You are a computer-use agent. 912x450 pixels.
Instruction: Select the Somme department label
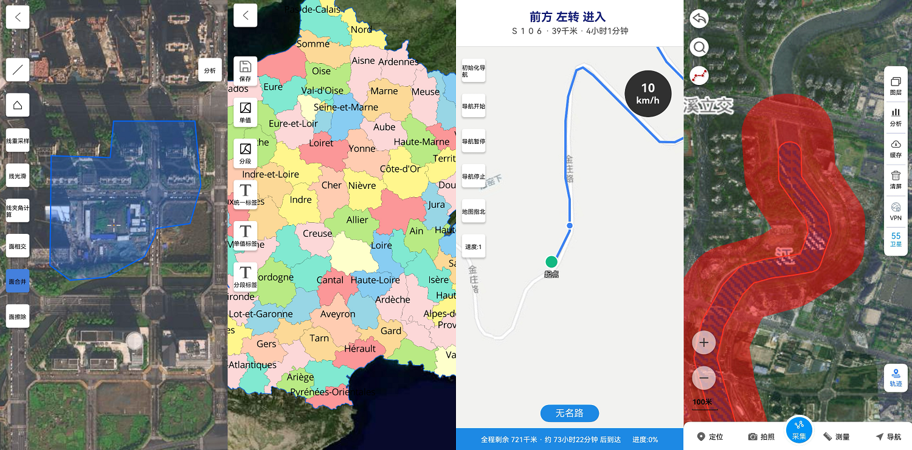click(313, 44)
